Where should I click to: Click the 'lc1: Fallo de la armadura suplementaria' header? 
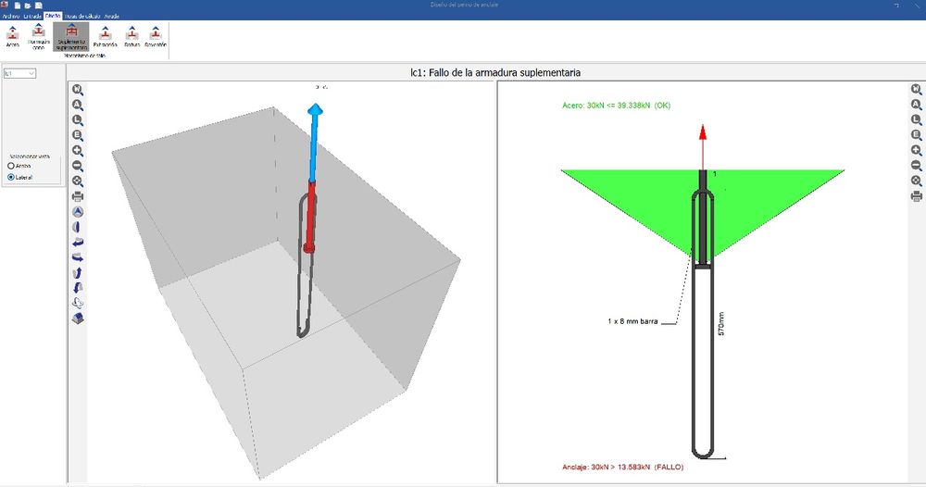click(x=495, y=72)
